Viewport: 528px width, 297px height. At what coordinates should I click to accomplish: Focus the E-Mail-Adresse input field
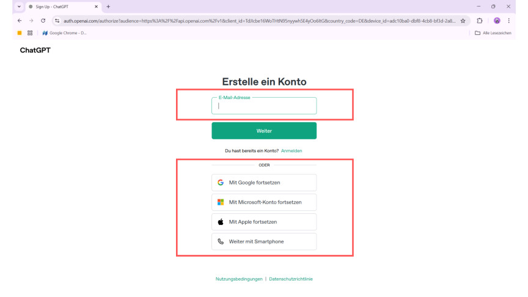[x=264, y=106]
